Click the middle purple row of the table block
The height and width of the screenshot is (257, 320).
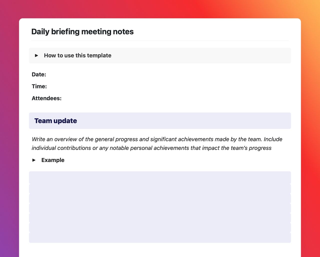point(160,207)
